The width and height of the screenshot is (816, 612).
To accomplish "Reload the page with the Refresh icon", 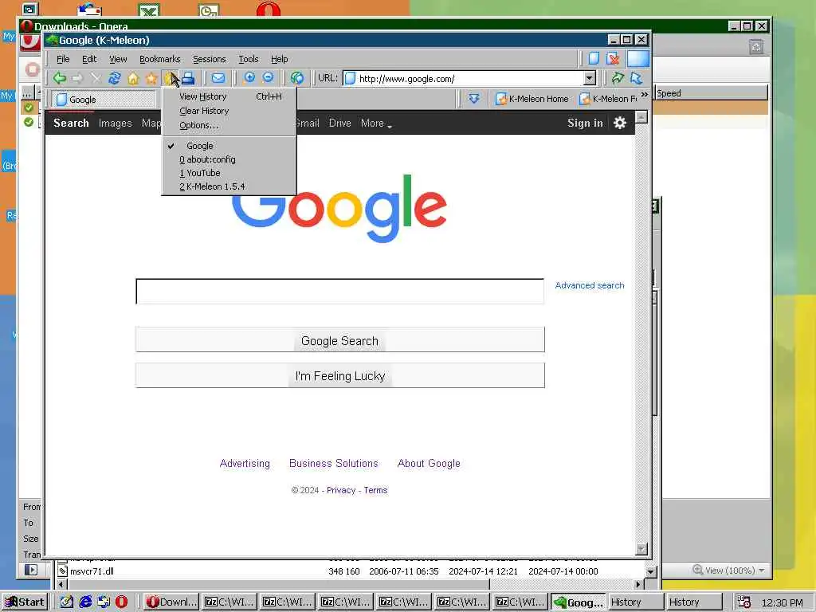I will click(114, 79).
